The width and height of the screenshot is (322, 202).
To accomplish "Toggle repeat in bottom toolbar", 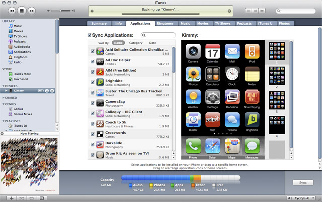I will 32,198.
